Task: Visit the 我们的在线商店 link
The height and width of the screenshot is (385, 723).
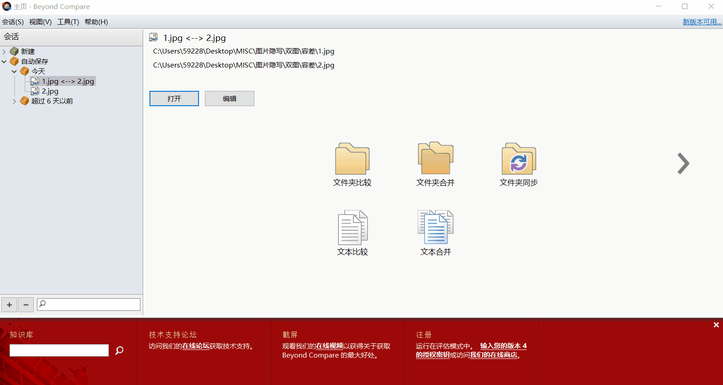Action: [493, 355]
